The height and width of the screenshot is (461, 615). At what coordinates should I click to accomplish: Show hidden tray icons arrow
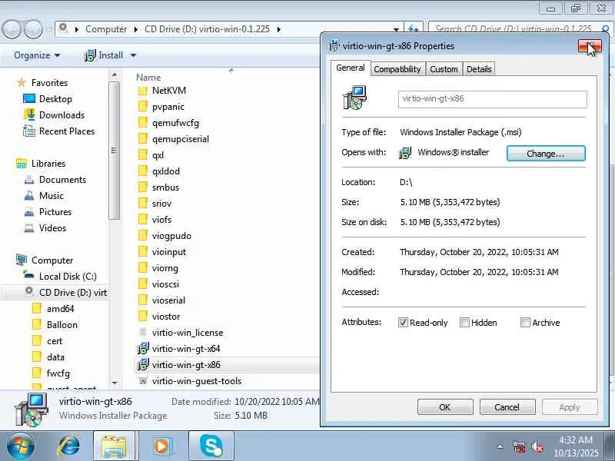500,446
